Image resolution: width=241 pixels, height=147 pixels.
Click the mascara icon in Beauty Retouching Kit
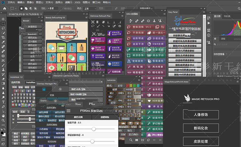click(x=61, y=58)
